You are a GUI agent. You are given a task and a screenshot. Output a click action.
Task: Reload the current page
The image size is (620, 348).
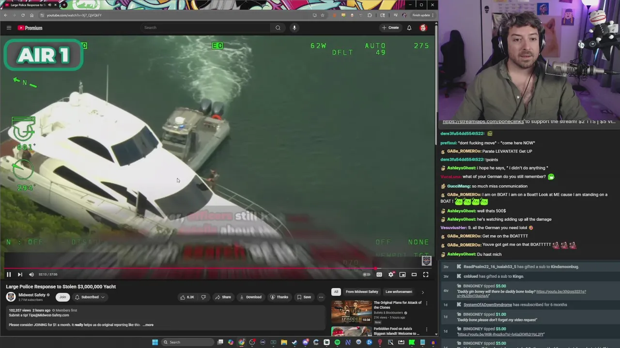point(23,15)
